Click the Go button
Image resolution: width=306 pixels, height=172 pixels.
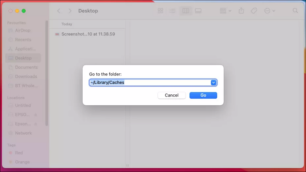(203, 95)
